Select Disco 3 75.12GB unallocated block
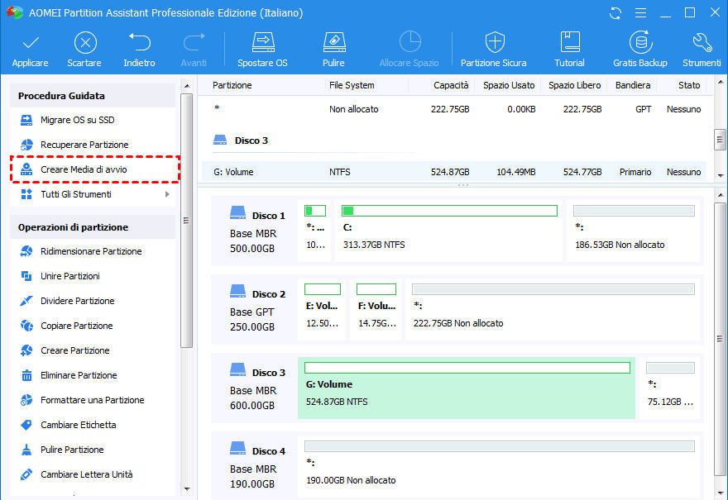728x500 pixels. [670, 388]
